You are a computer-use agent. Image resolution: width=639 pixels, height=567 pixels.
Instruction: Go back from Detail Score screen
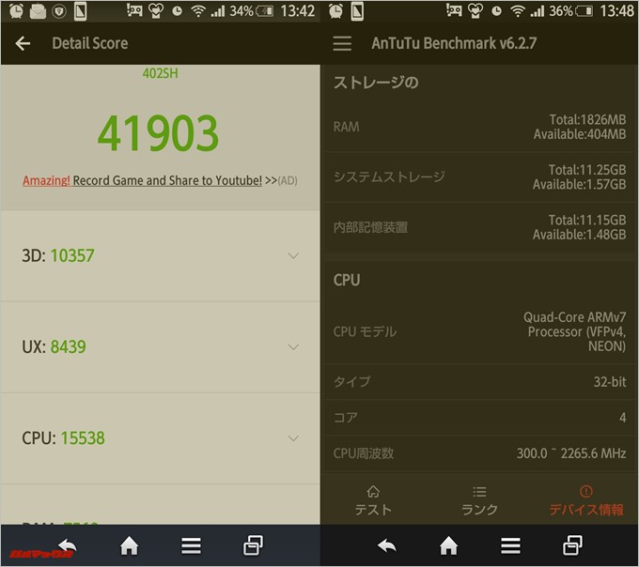point(23,43)
